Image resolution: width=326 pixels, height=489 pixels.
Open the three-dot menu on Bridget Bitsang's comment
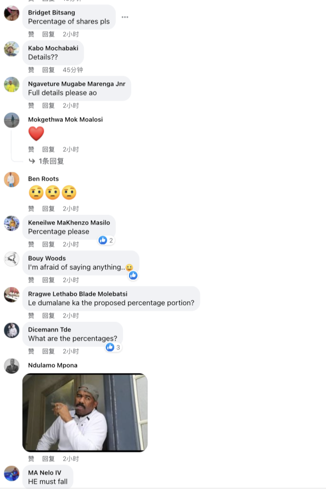click(x=125, y=17)
